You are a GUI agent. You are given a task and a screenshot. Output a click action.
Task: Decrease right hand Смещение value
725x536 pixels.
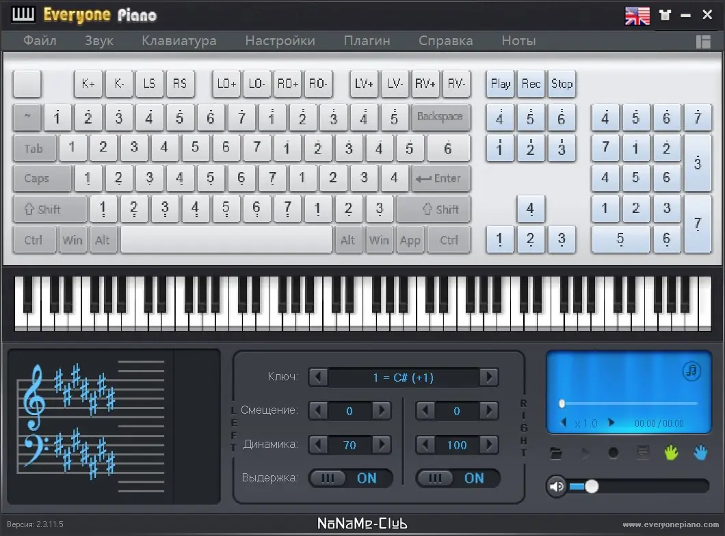(425, 410)
